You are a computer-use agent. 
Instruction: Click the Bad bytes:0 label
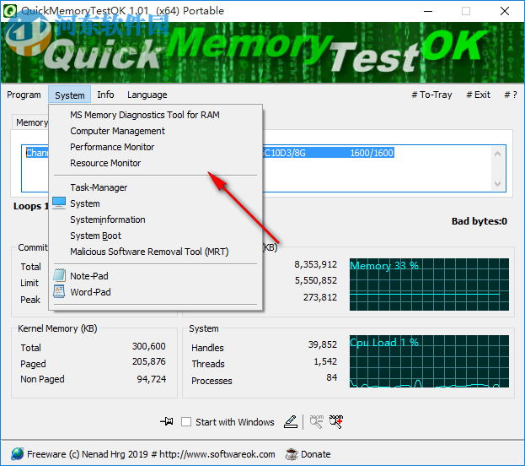tap(479, 221)
